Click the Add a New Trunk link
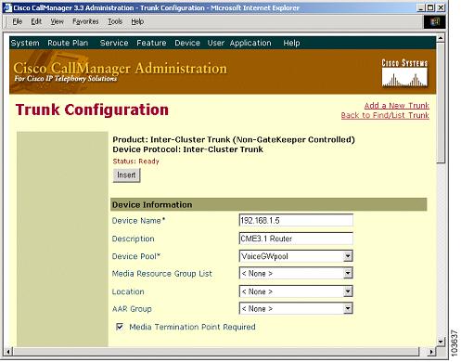The image size is (461, 362). [x=396, y=106]
